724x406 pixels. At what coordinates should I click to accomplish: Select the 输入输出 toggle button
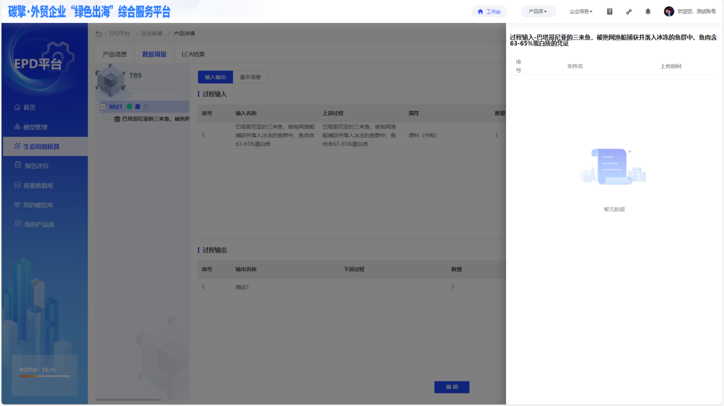(x=215, y=77)
